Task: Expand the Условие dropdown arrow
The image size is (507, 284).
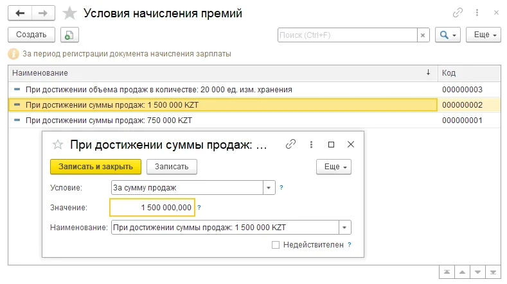Action: (269, 187)
